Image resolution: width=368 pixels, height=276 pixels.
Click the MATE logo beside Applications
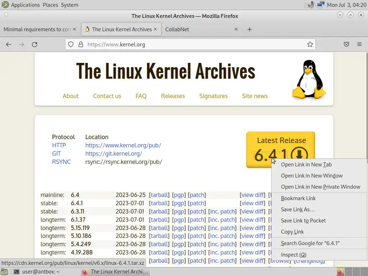[x=5, y=5]
